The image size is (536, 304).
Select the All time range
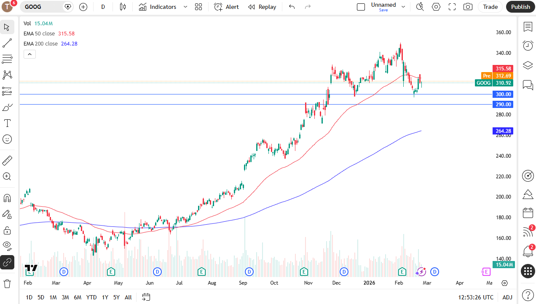point(128,297)
